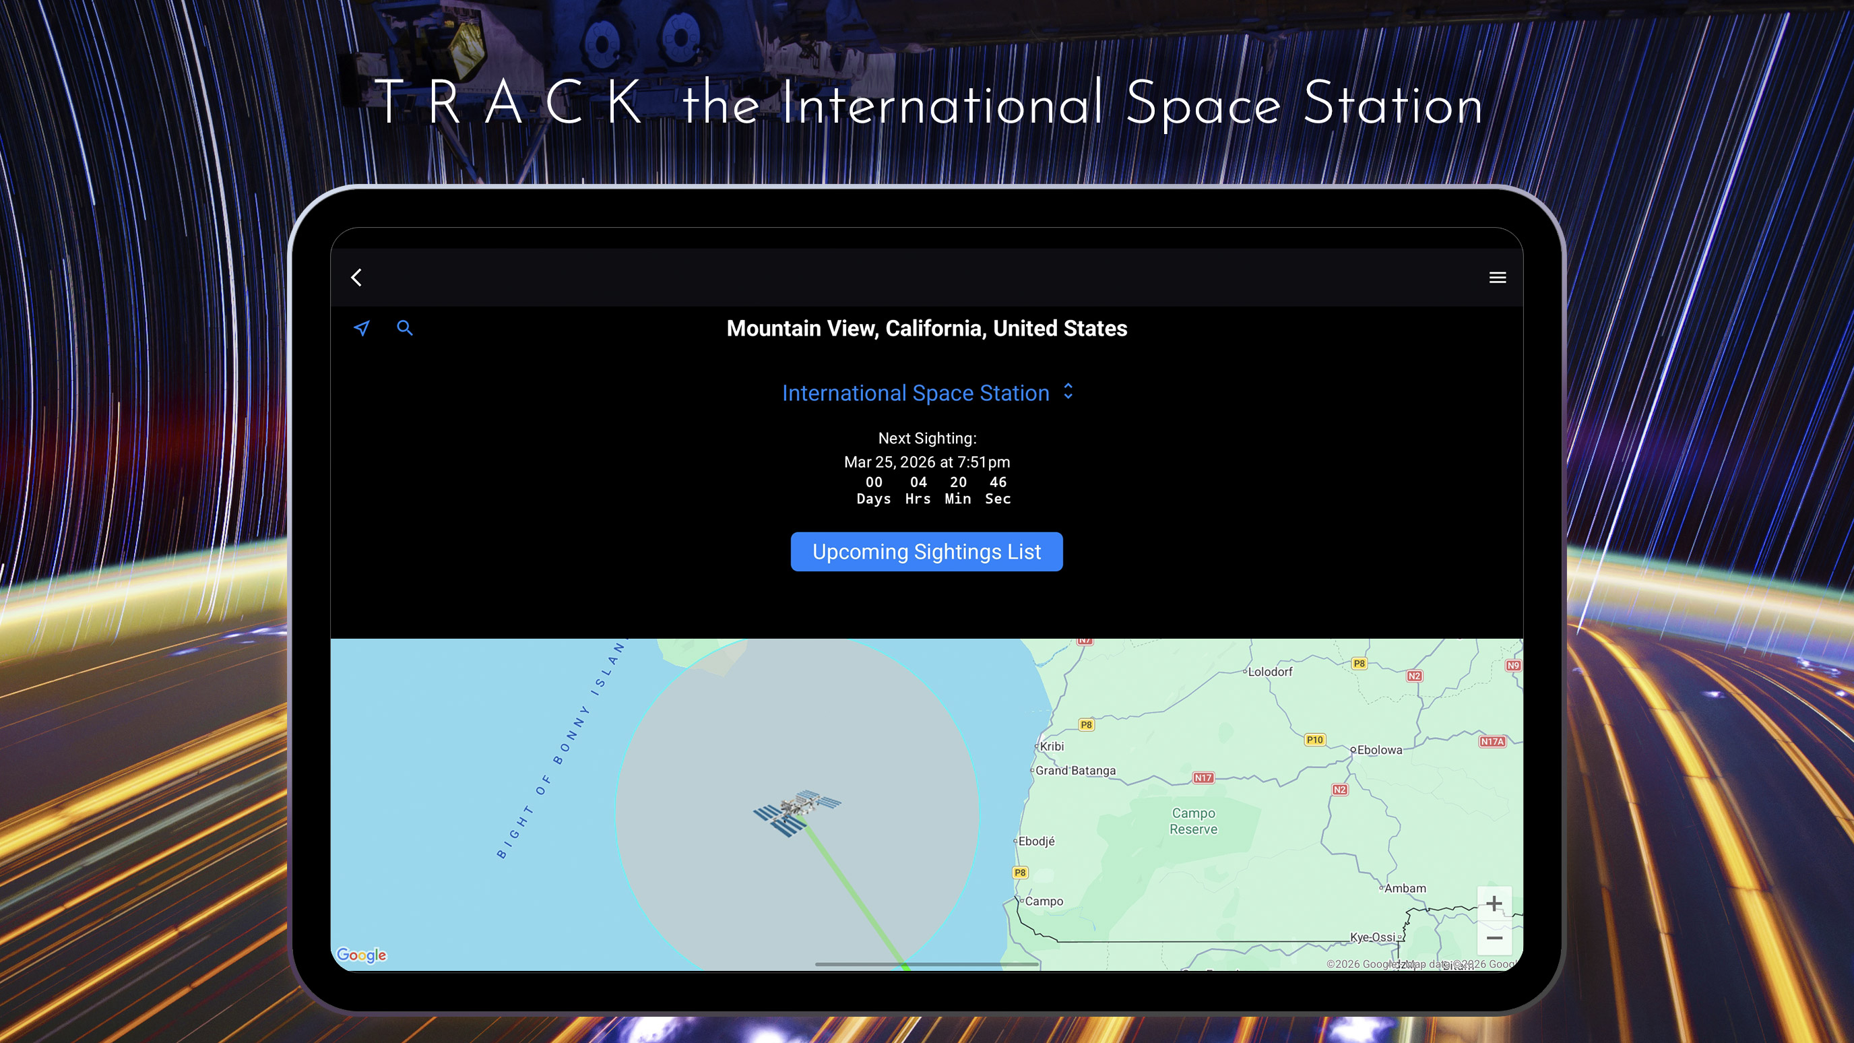The width and height of the screenshot is (1854, 1043).
Task: Click the Campo Reserve map label
Action: tap(1192, 821)
